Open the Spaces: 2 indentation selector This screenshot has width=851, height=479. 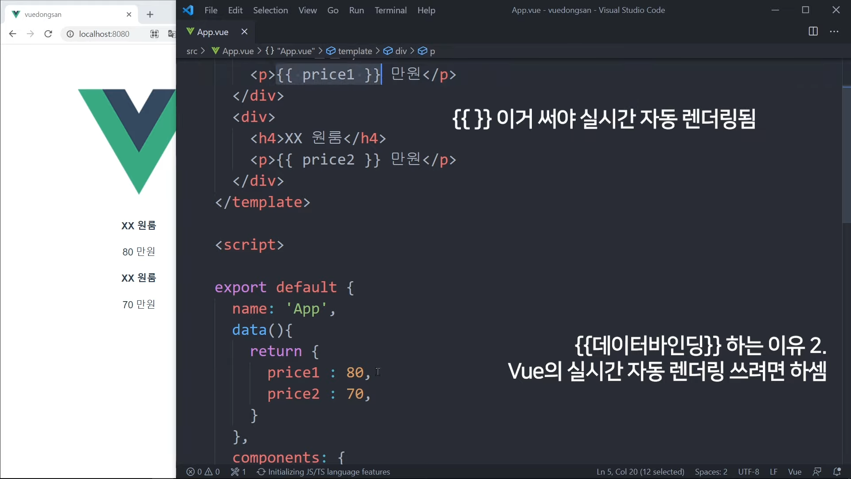pyautogui.click(x=711, y=471)
